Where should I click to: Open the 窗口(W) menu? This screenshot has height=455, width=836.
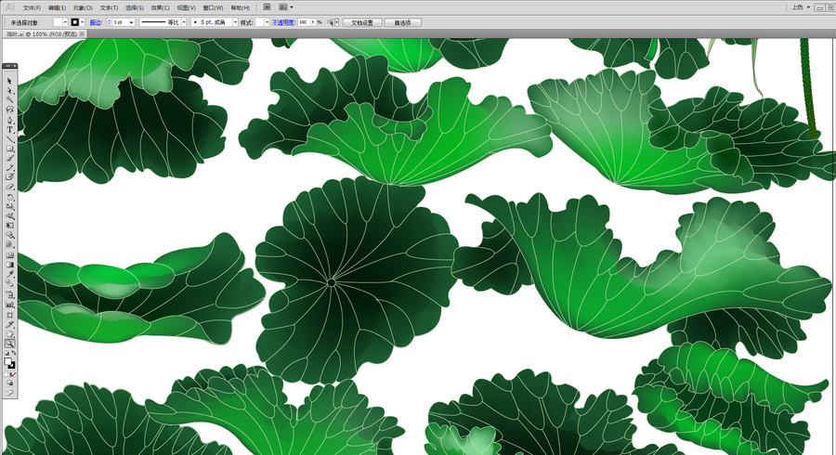click(x=213, y=8)
